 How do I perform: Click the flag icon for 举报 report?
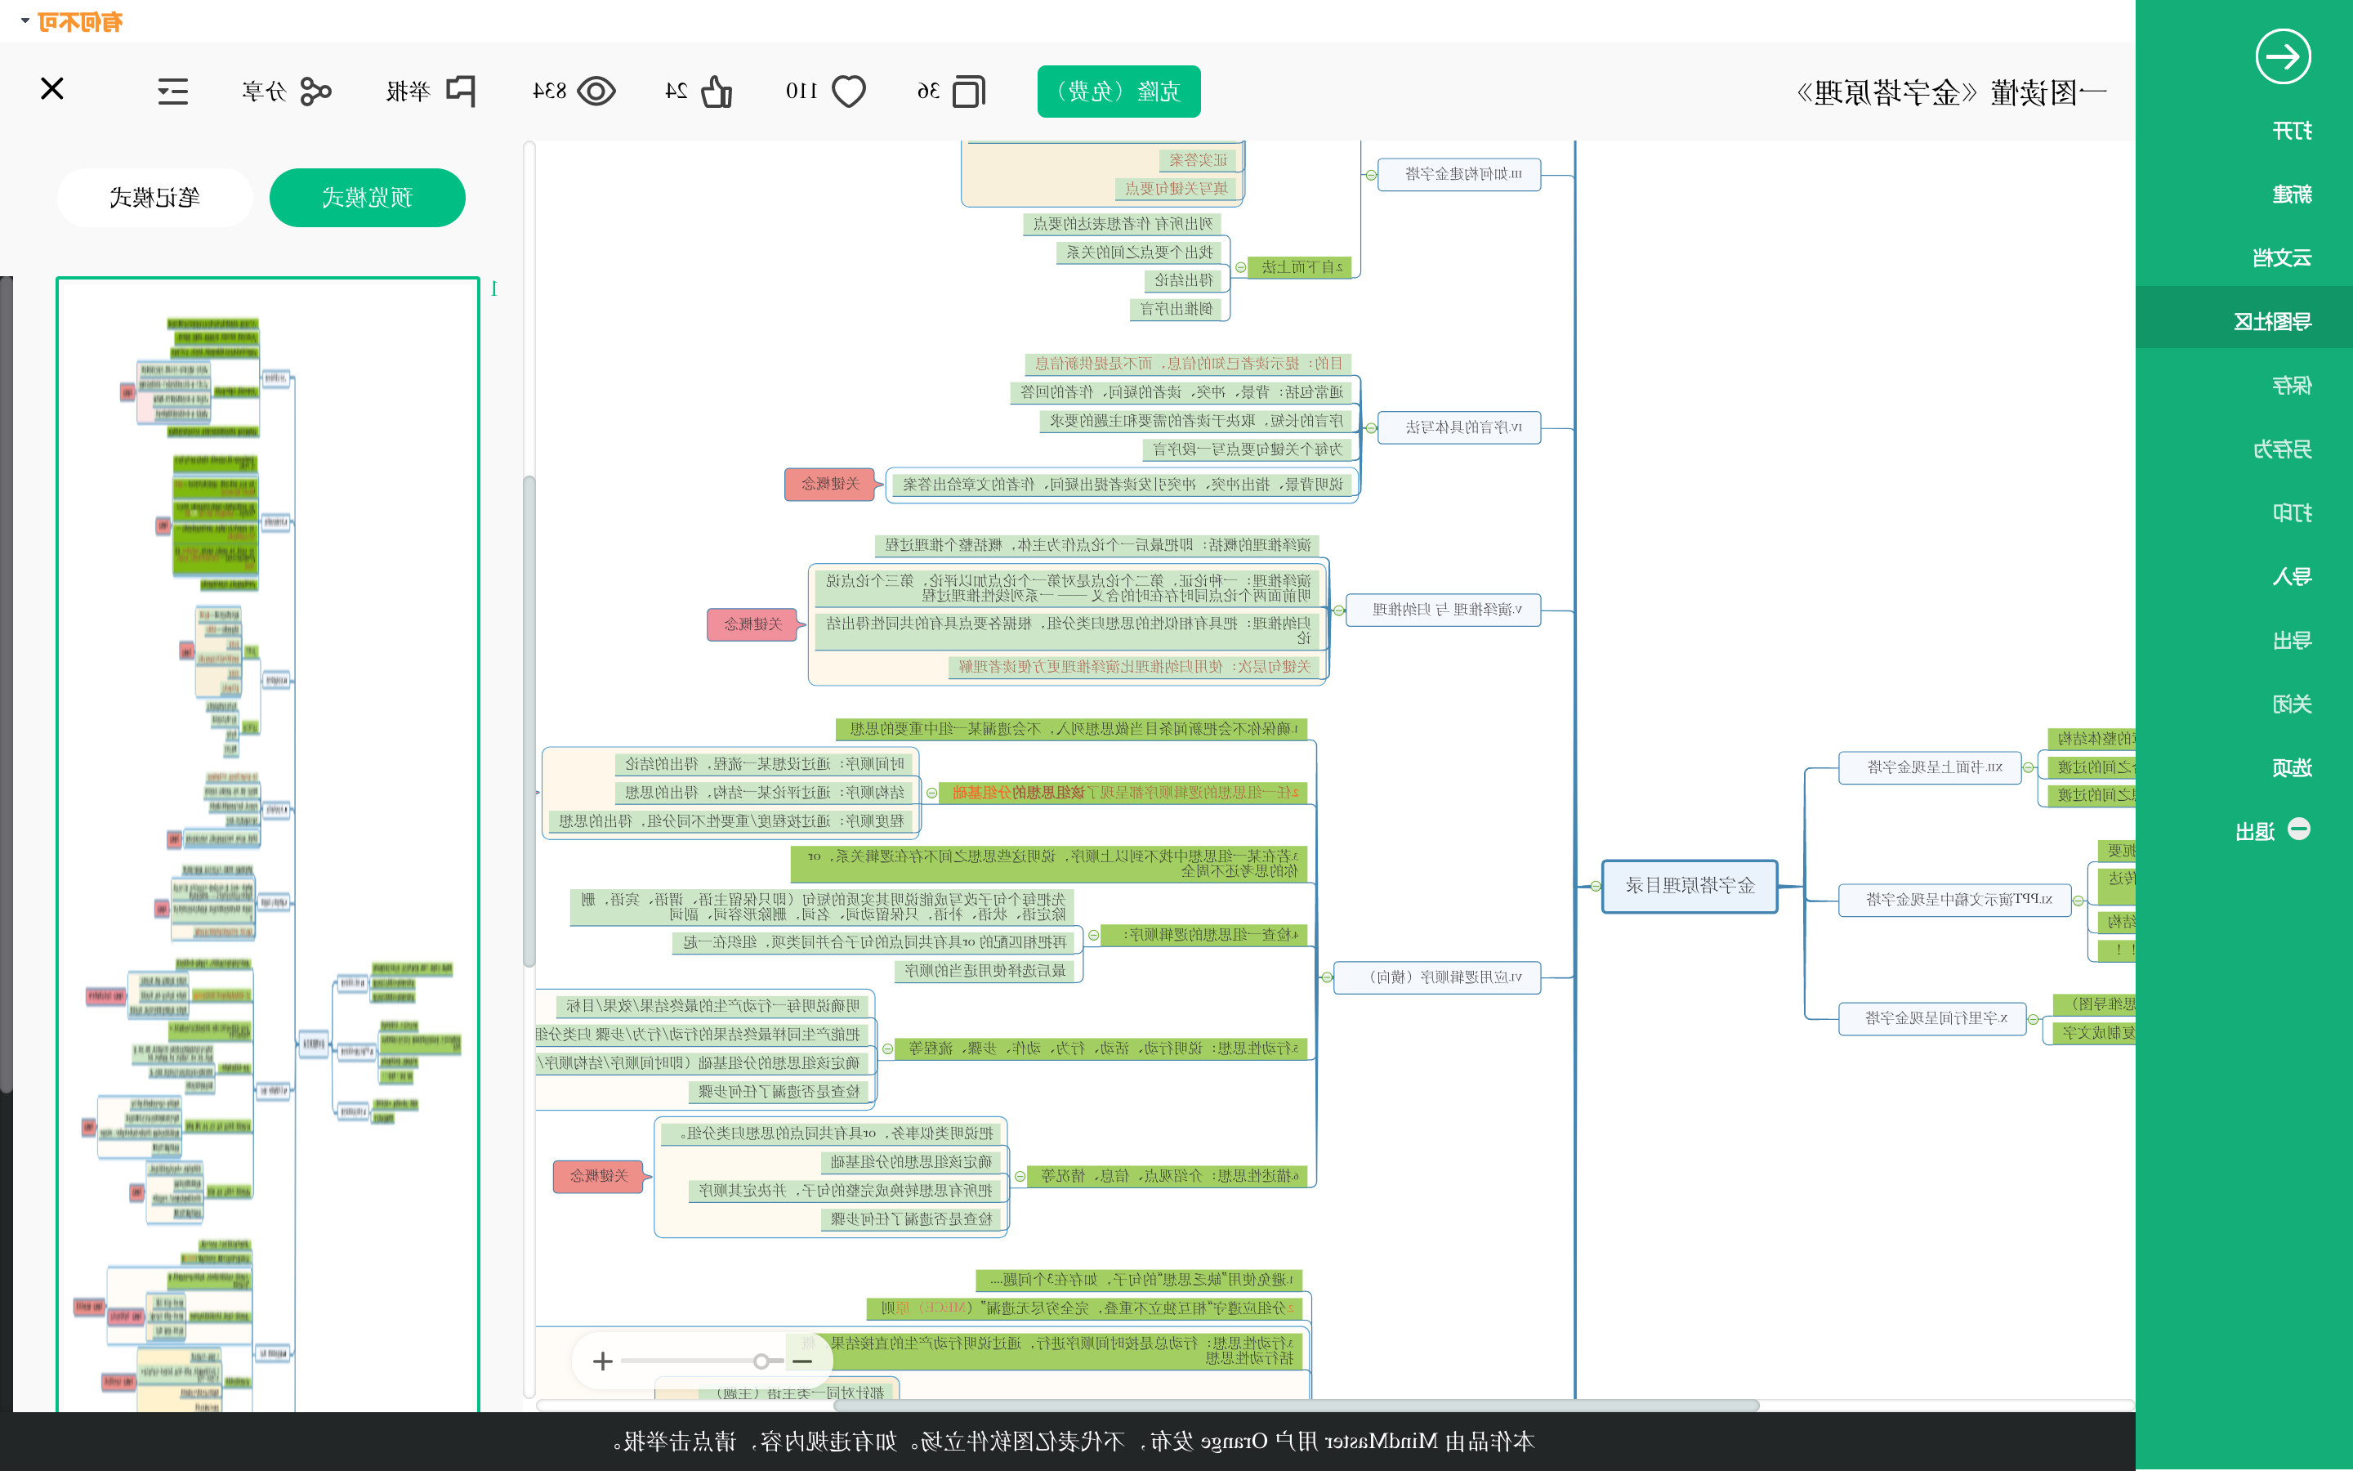460,92
